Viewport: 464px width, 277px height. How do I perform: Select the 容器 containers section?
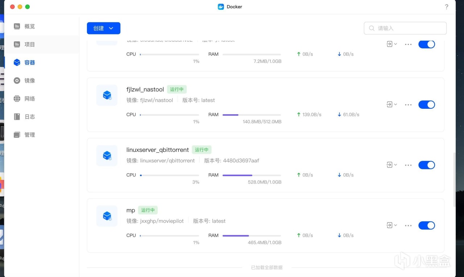pos(42,63)
